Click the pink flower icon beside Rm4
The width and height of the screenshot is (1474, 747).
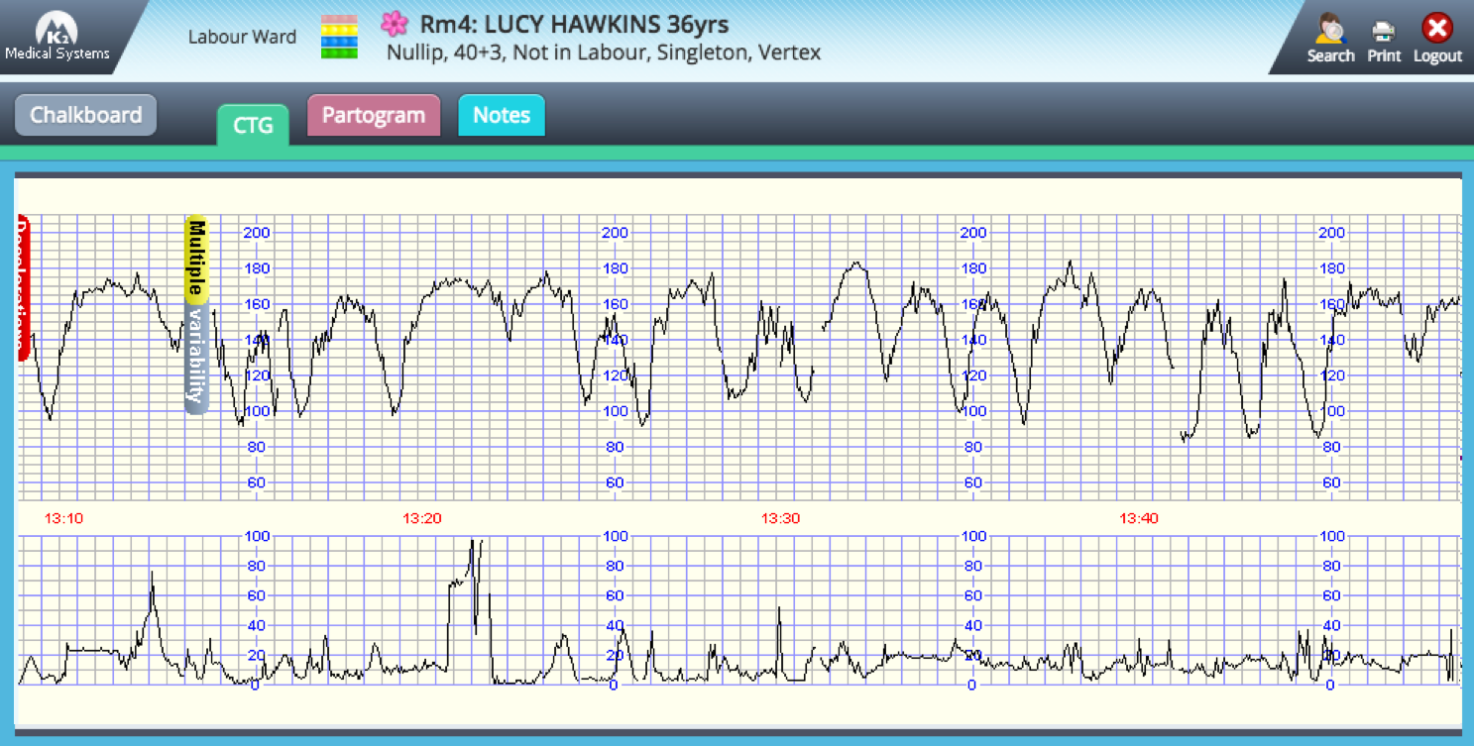pos(396,23)
